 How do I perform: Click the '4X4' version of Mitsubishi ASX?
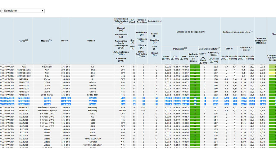[x=93, y=73]
